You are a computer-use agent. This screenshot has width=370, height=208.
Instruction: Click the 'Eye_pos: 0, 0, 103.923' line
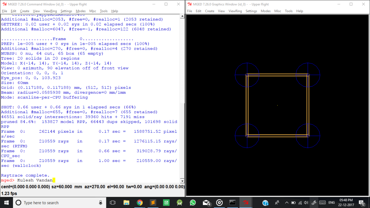coord(31,78)
